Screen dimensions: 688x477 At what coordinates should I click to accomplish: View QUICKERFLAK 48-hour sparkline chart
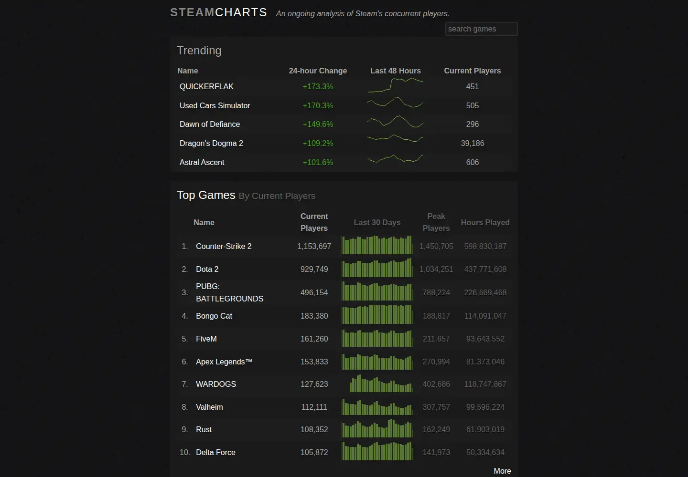point(396,85)
